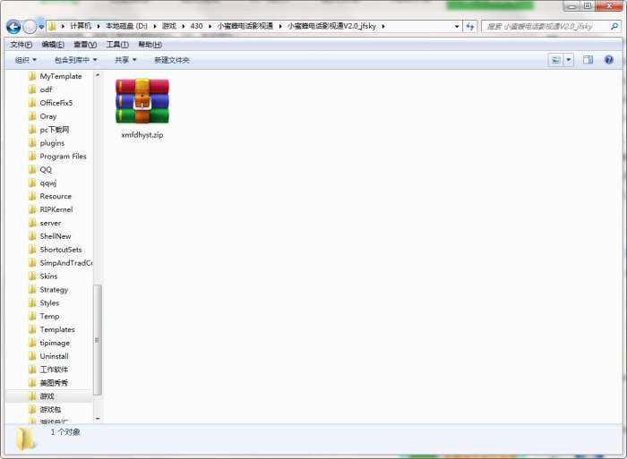This screenshot has width=627, height=459.
Task: Click the help question mark icon
Action: (608, 60)
